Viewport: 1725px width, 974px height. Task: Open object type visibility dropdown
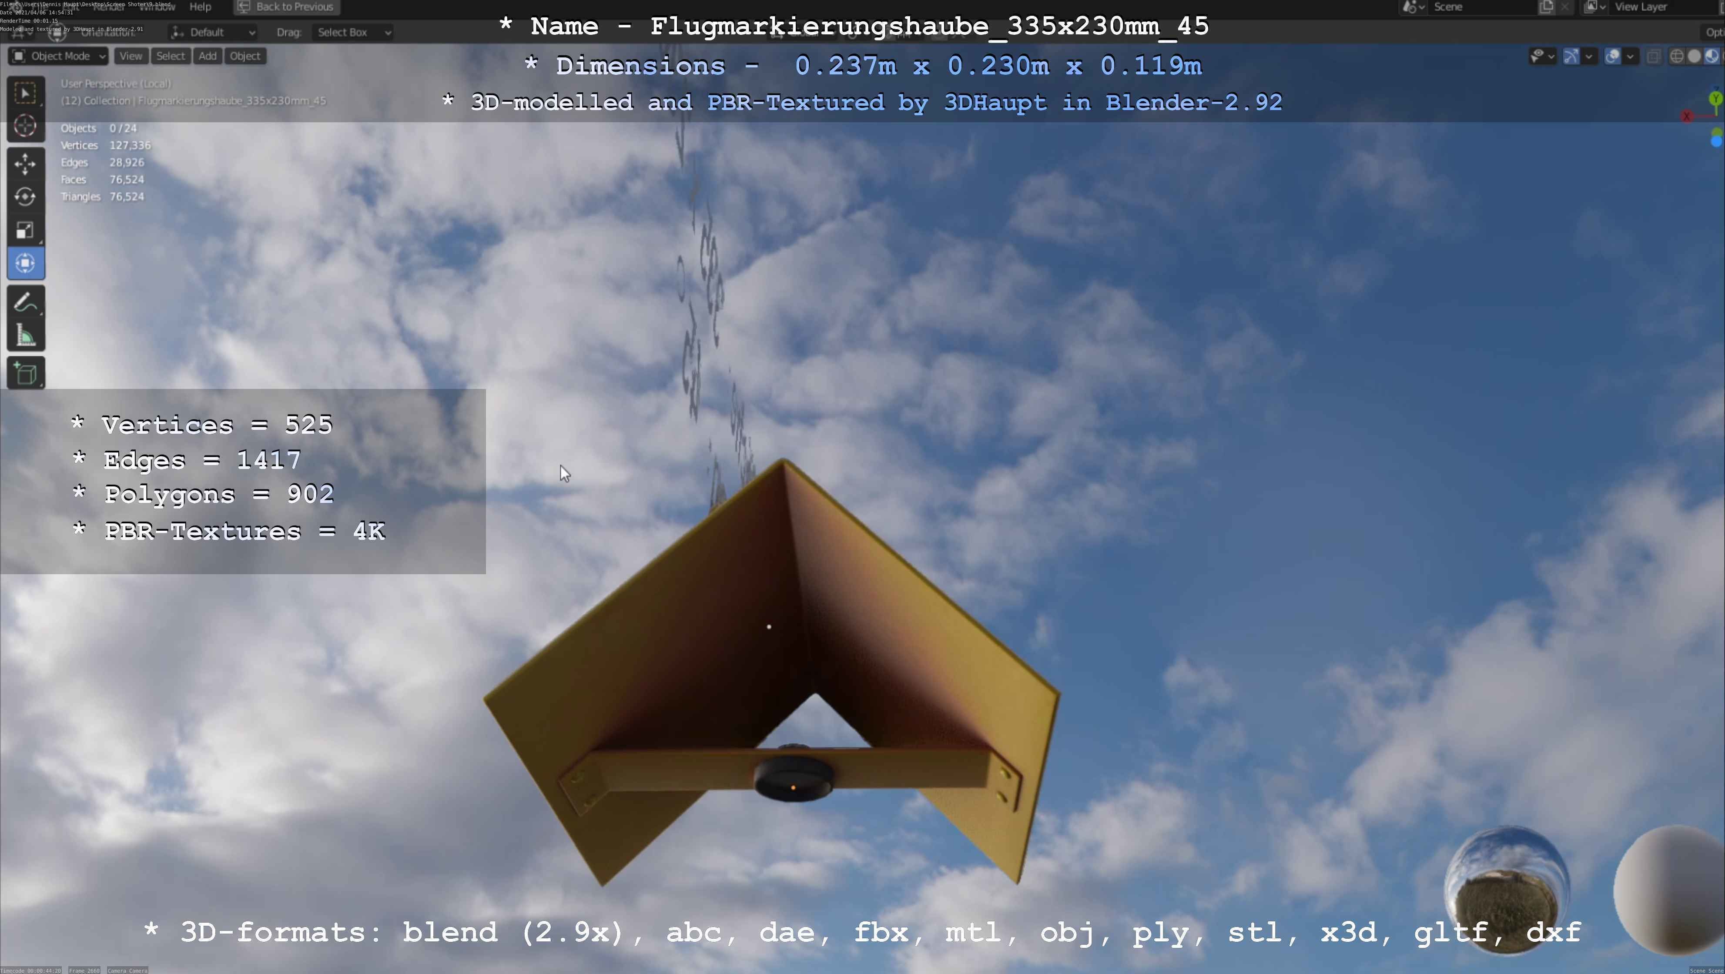tap(1542, 56)
